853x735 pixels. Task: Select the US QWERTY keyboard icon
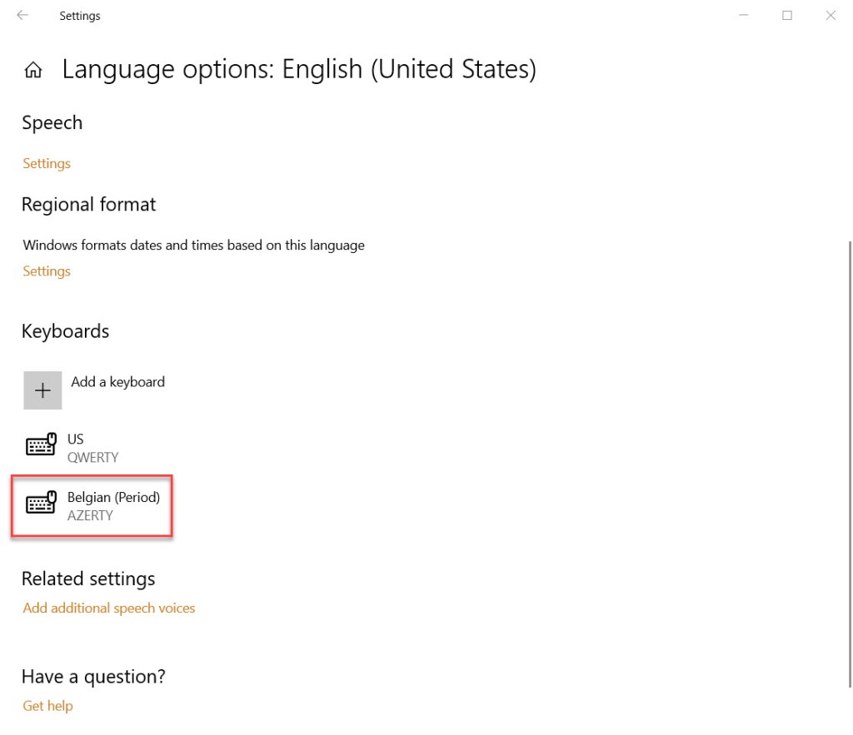(41, 446)
